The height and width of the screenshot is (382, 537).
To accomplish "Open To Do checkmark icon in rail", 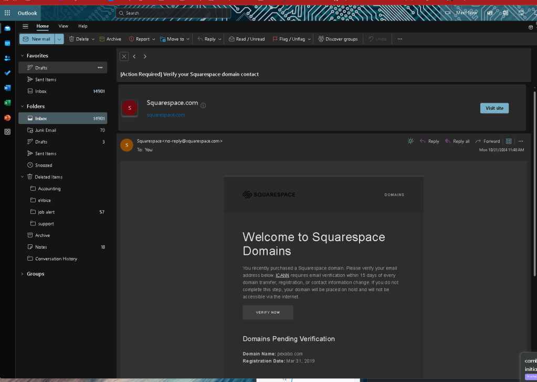I will coord(7,73).
